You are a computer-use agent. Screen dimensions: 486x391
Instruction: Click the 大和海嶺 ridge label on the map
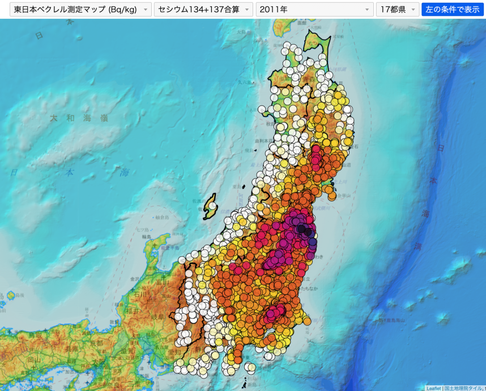point(78,118)
